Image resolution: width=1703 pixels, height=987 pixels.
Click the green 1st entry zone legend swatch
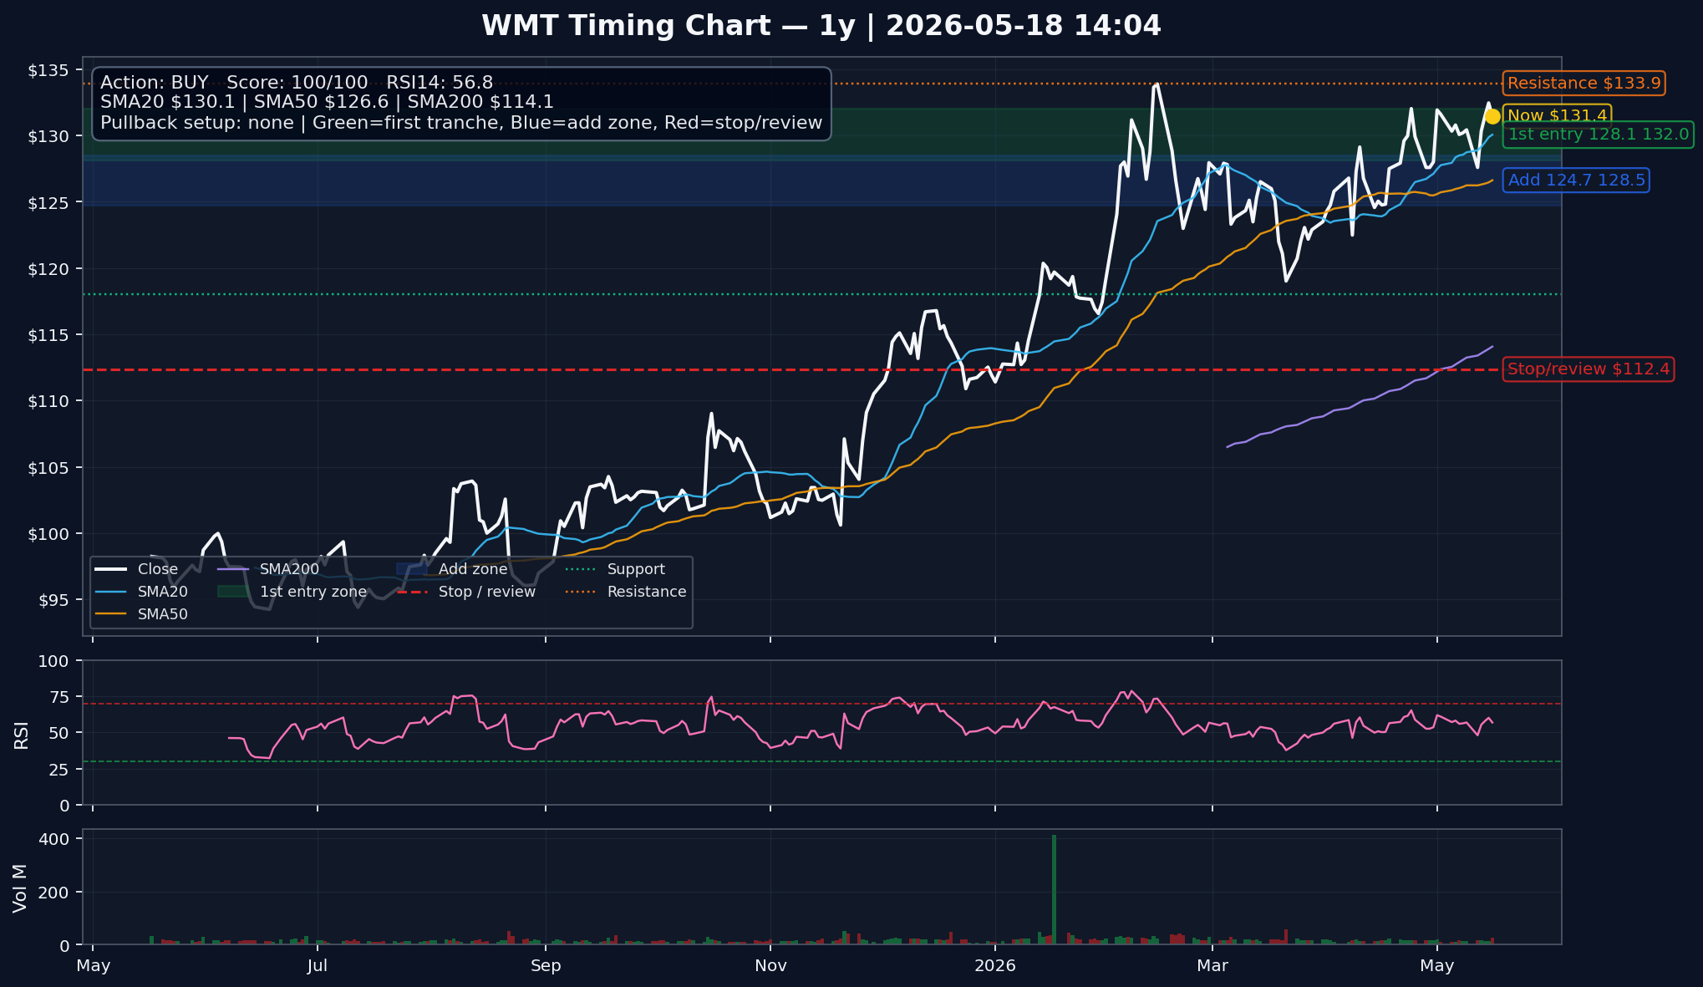click(233, 592)
